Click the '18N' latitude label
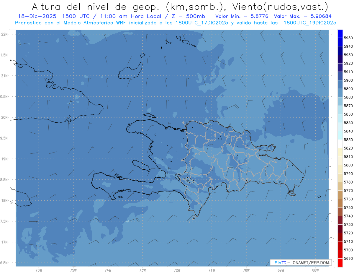Image resolution: width=354 pixels, height=274 pixels. [x=5, y=201]
